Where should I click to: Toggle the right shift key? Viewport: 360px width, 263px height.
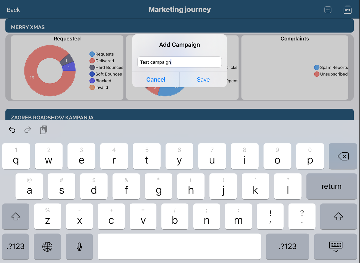point(338,216)
